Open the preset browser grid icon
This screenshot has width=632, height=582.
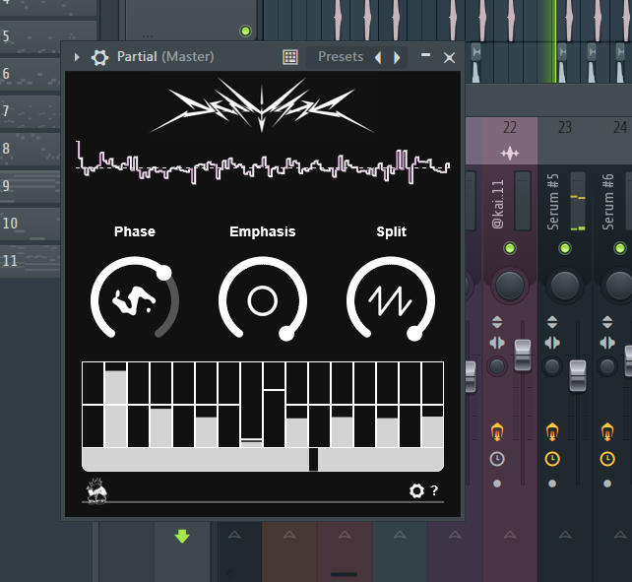pyautogui.click(x=290, y=57)
